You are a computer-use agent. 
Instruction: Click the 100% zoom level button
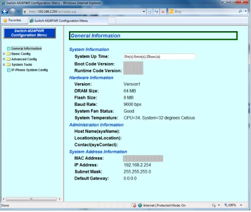[230, 205]
